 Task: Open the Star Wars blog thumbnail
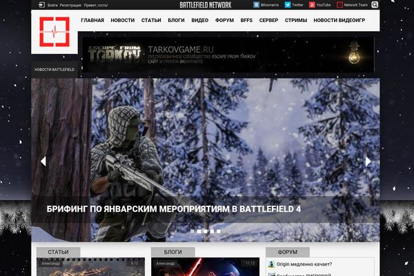pos(205,267)
